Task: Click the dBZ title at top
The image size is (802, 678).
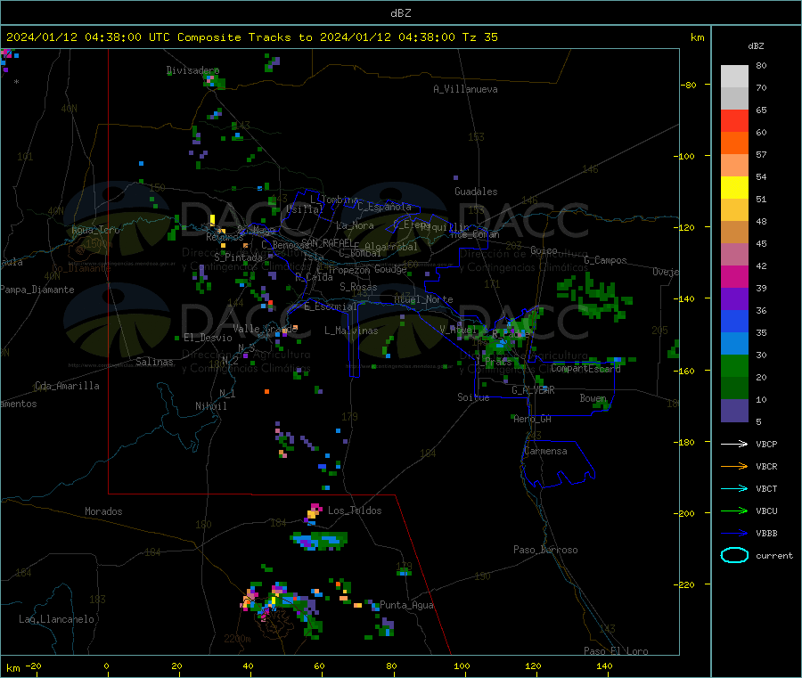Action: (400, 13)
